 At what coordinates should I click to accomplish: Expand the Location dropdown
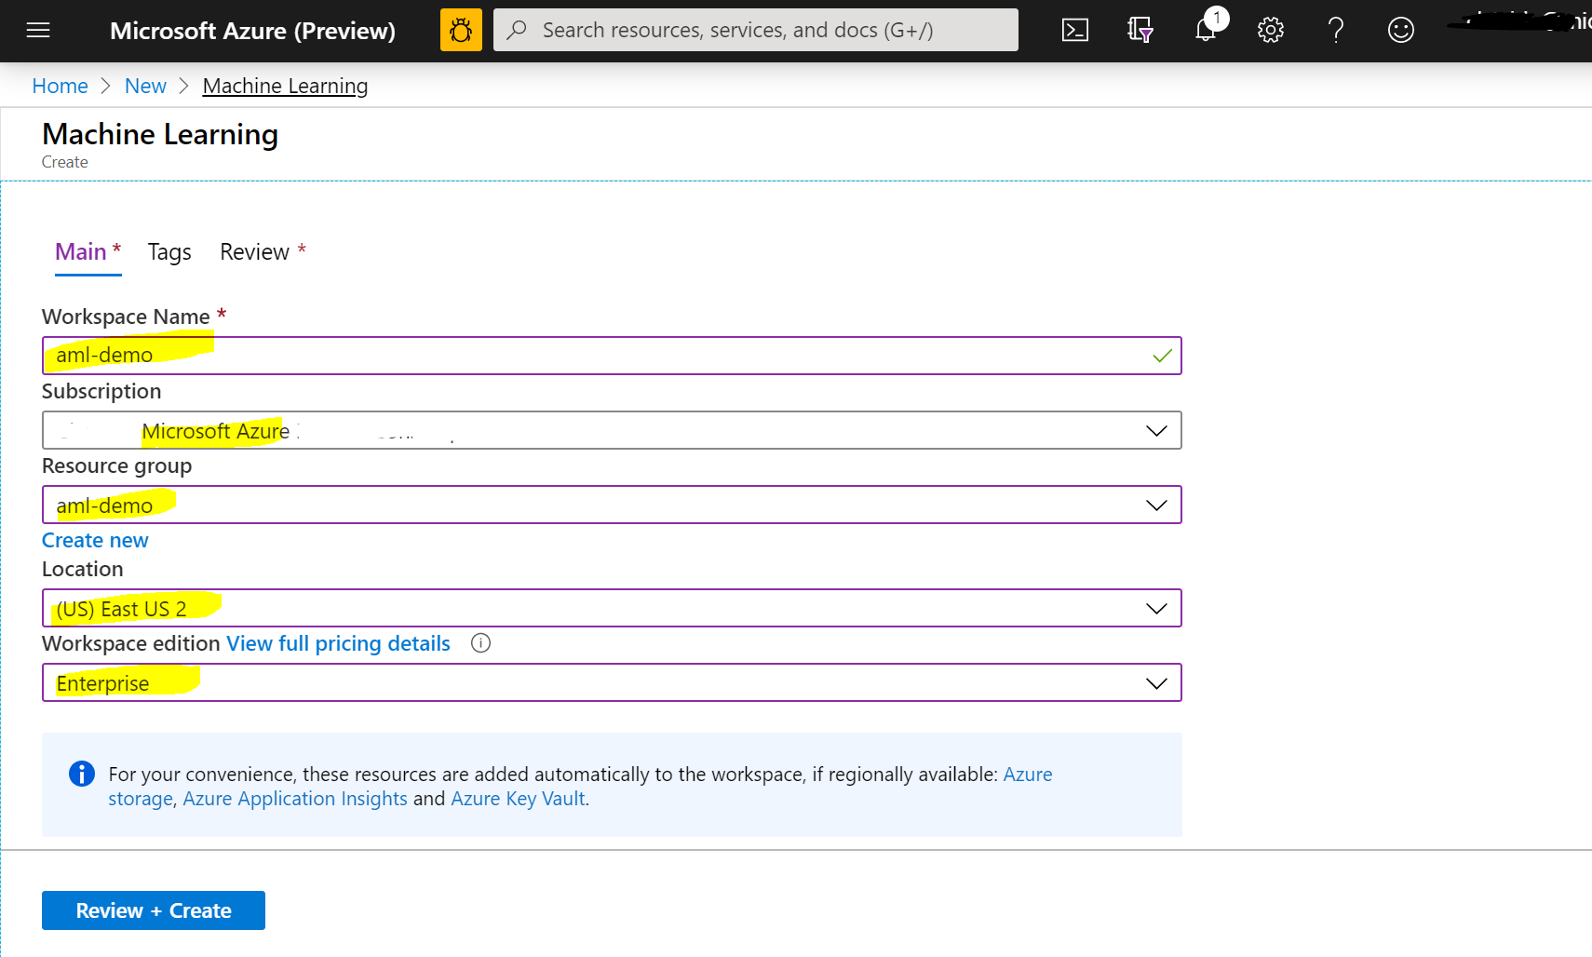[612, 608]
